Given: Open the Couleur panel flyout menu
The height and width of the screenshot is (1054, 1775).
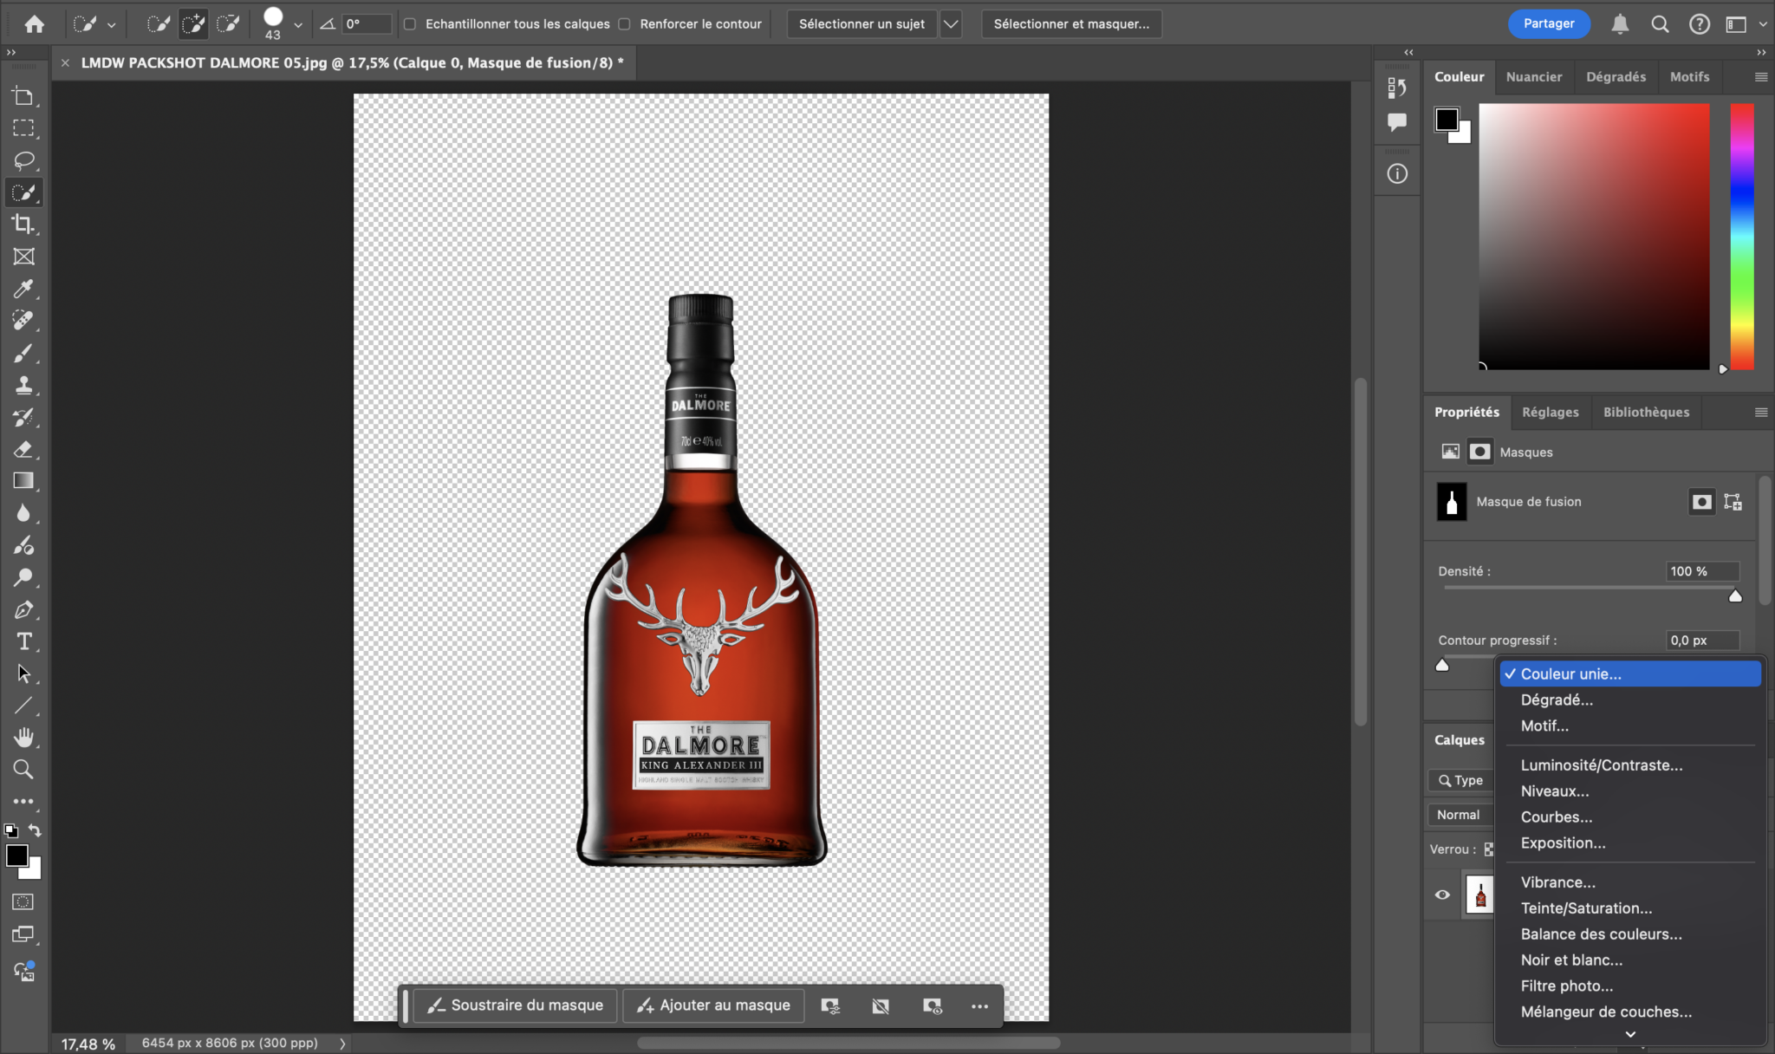Looking at the screenshot, I should 1761,77.
